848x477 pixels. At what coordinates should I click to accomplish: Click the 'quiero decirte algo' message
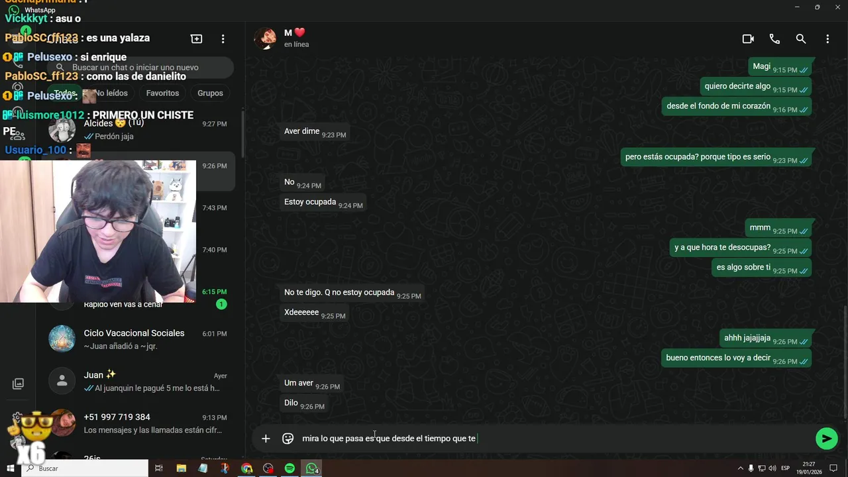755,87
